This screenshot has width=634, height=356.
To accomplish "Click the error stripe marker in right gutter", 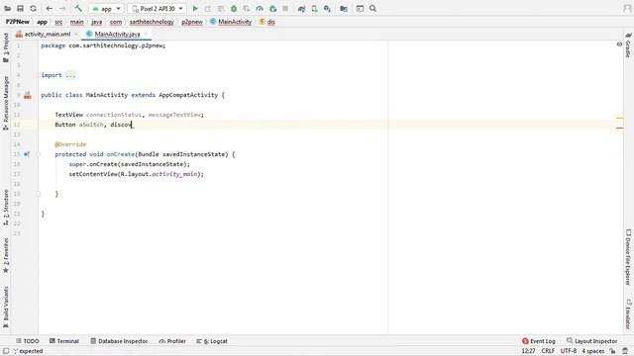I will pyautogui.click(x=620, y=128).
